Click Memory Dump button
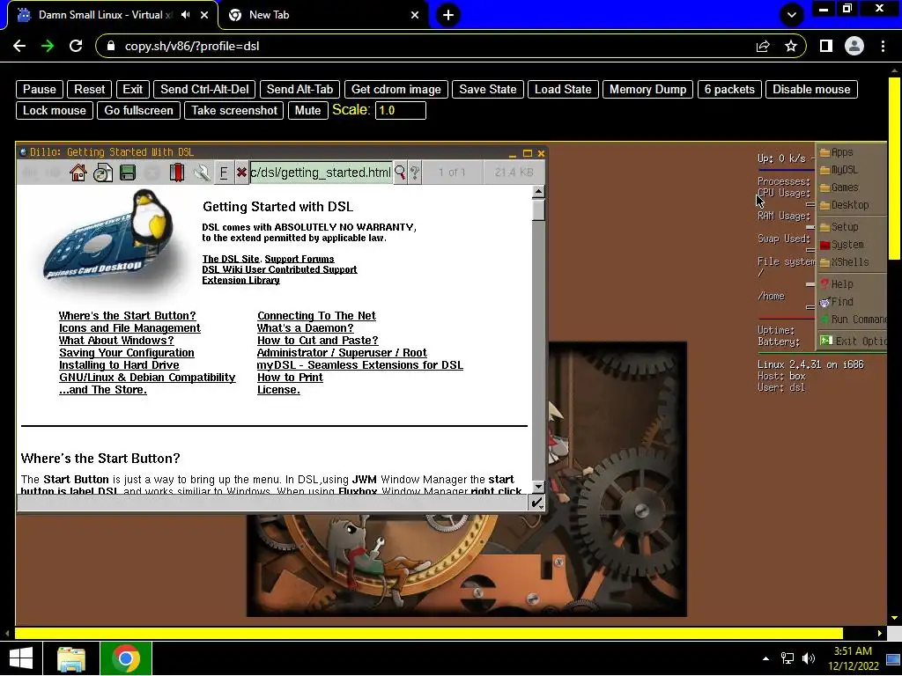Image resolution: width=902 pixels, height=676 pixels. 647,89
